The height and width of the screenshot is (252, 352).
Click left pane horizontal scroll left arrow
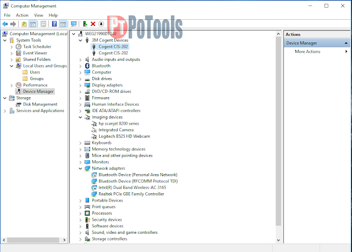click(4, 240)
